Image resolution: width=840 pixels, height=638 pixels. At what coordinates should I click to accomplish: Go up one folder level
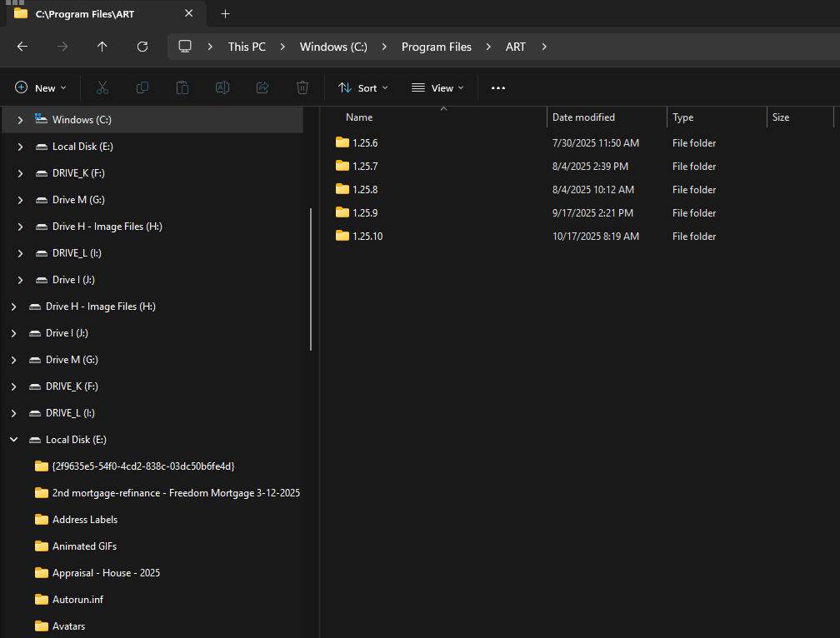click(102, 47)
